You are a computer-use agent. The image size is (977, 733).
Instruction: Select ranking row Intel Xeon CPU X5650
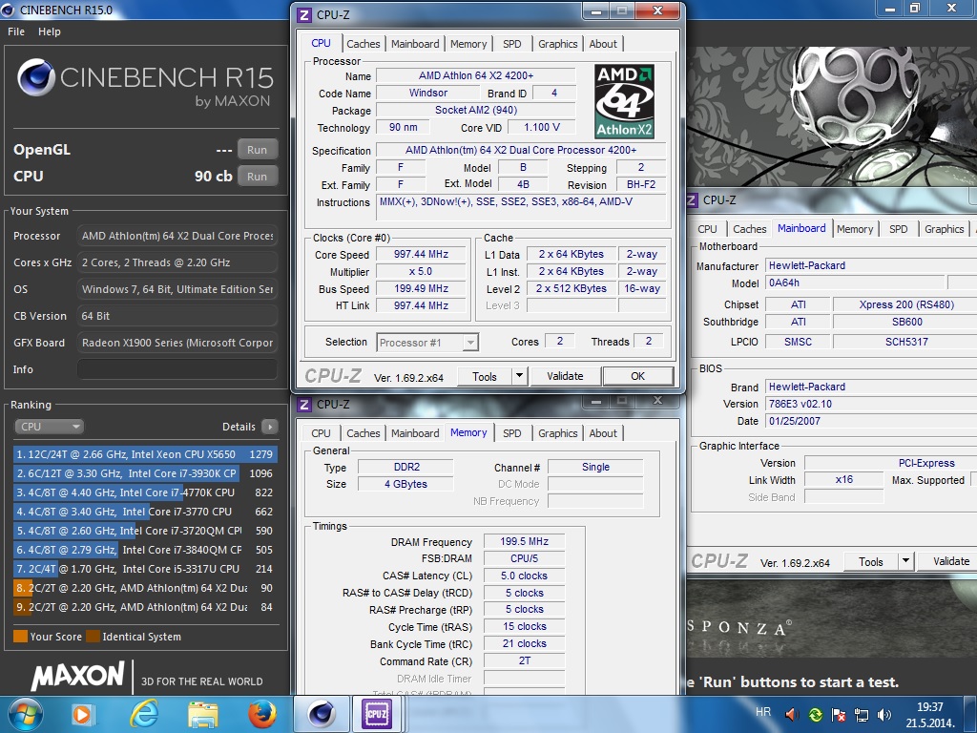[x=145, y=454]
